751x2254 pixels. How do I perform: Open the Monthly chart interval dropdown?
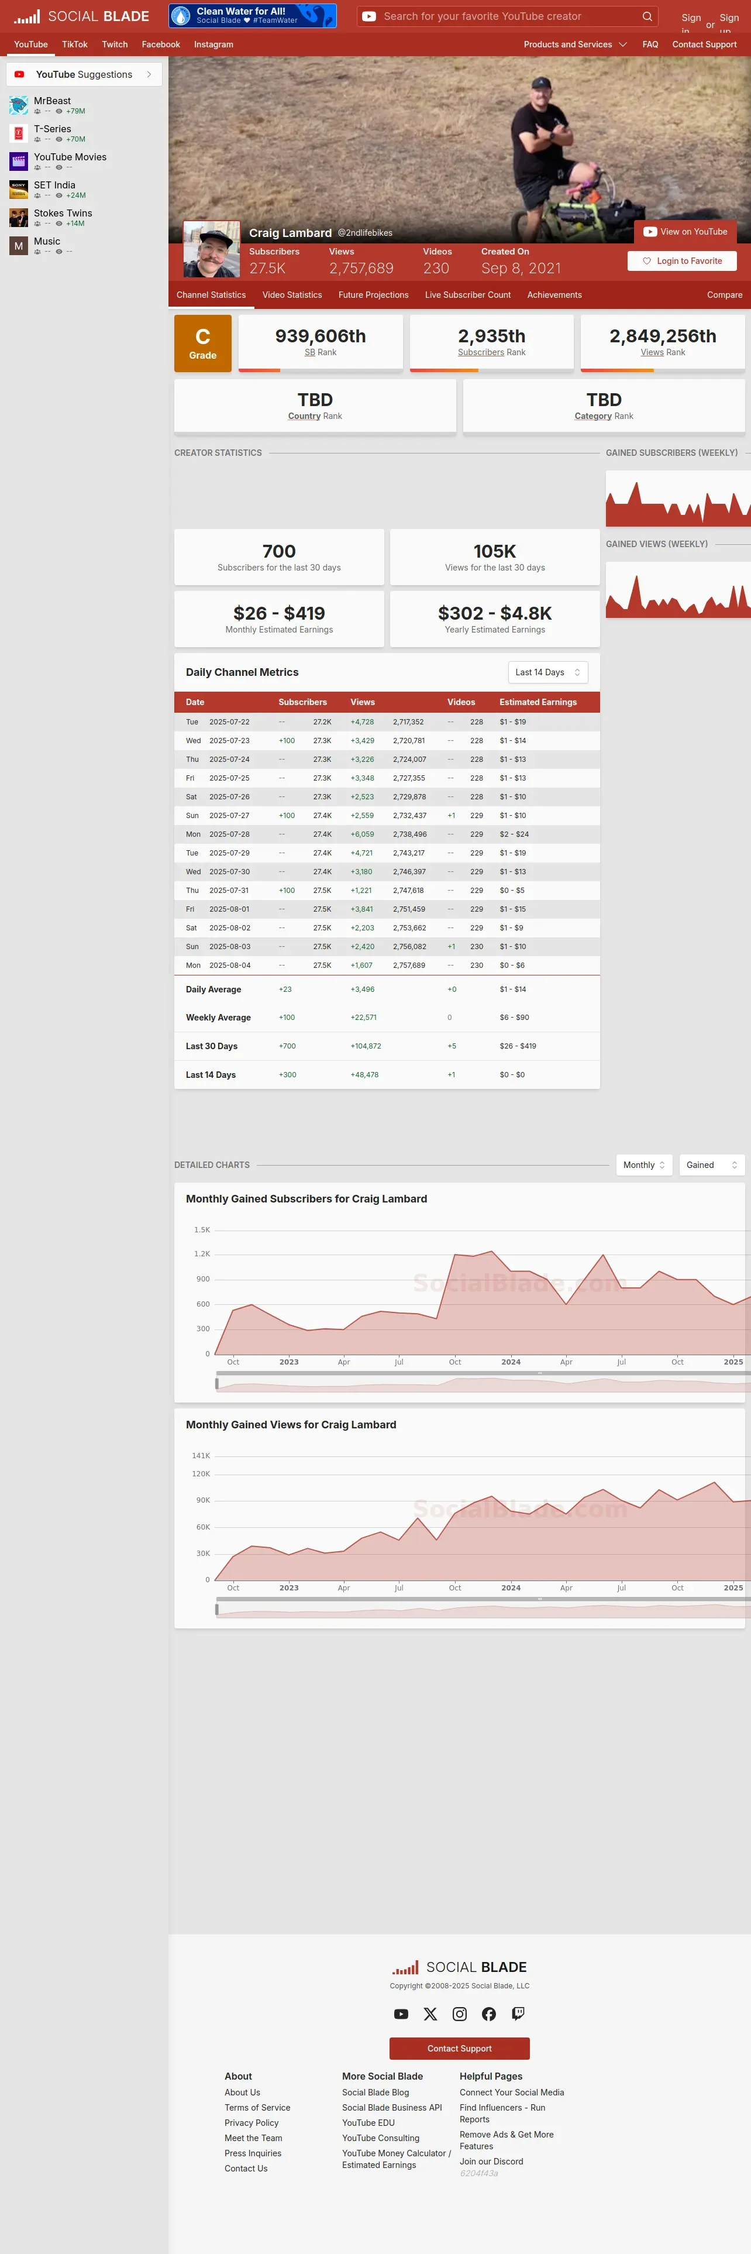click(x=645, y=1164)
